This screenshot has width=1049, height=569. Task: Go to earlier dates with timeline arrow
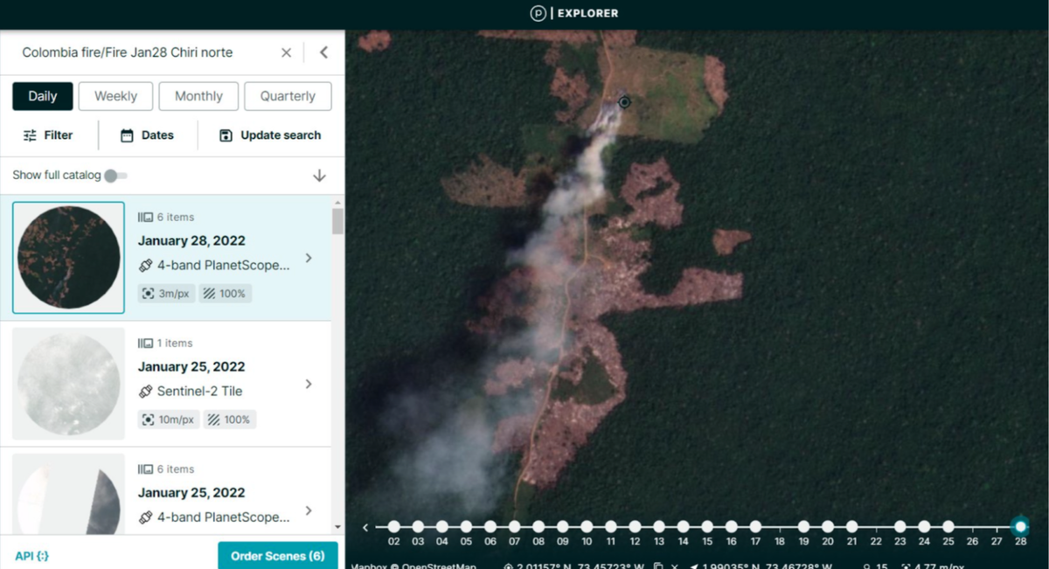pyautogui.click(x=365, y=527)
